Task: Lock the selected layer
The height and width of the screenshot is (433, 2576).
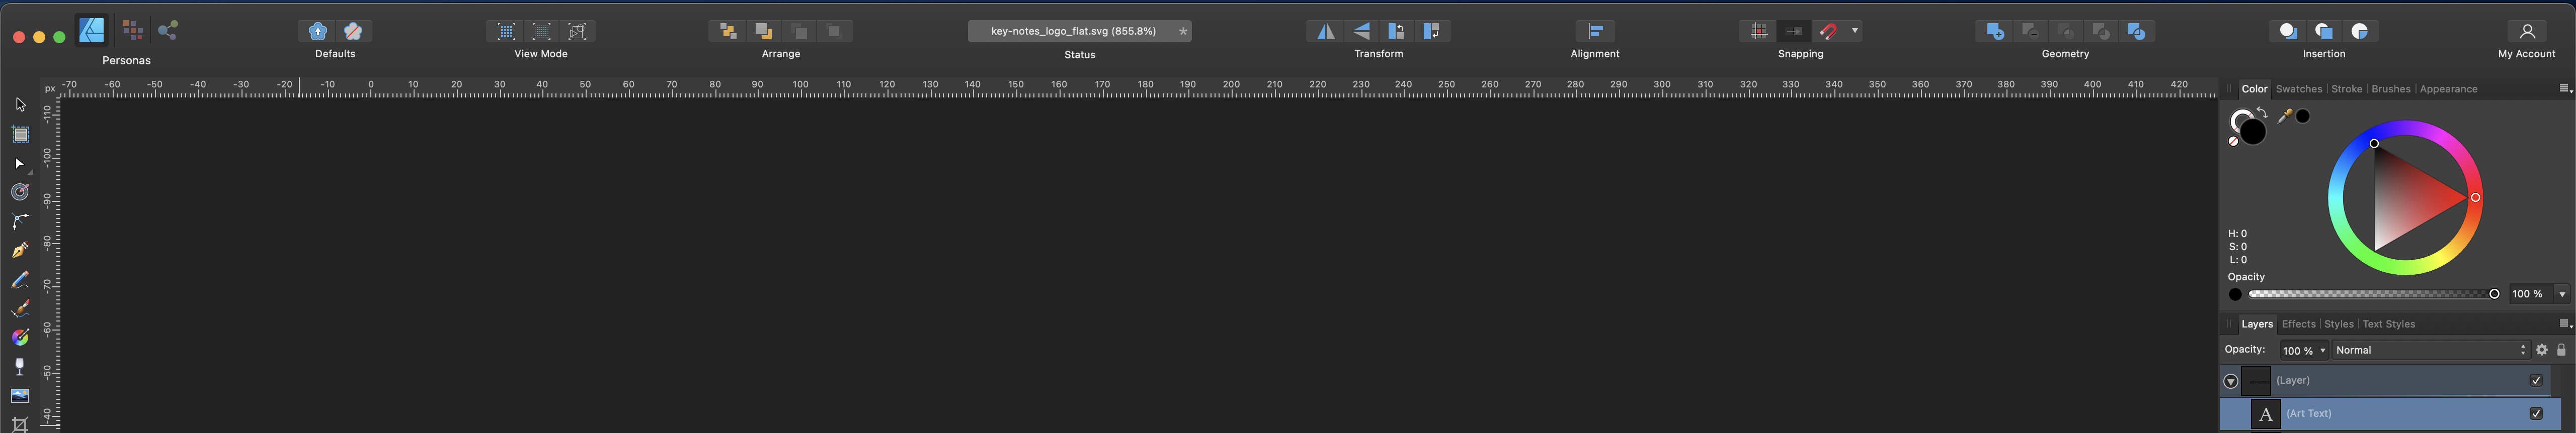Action: tap(2561, 350)
